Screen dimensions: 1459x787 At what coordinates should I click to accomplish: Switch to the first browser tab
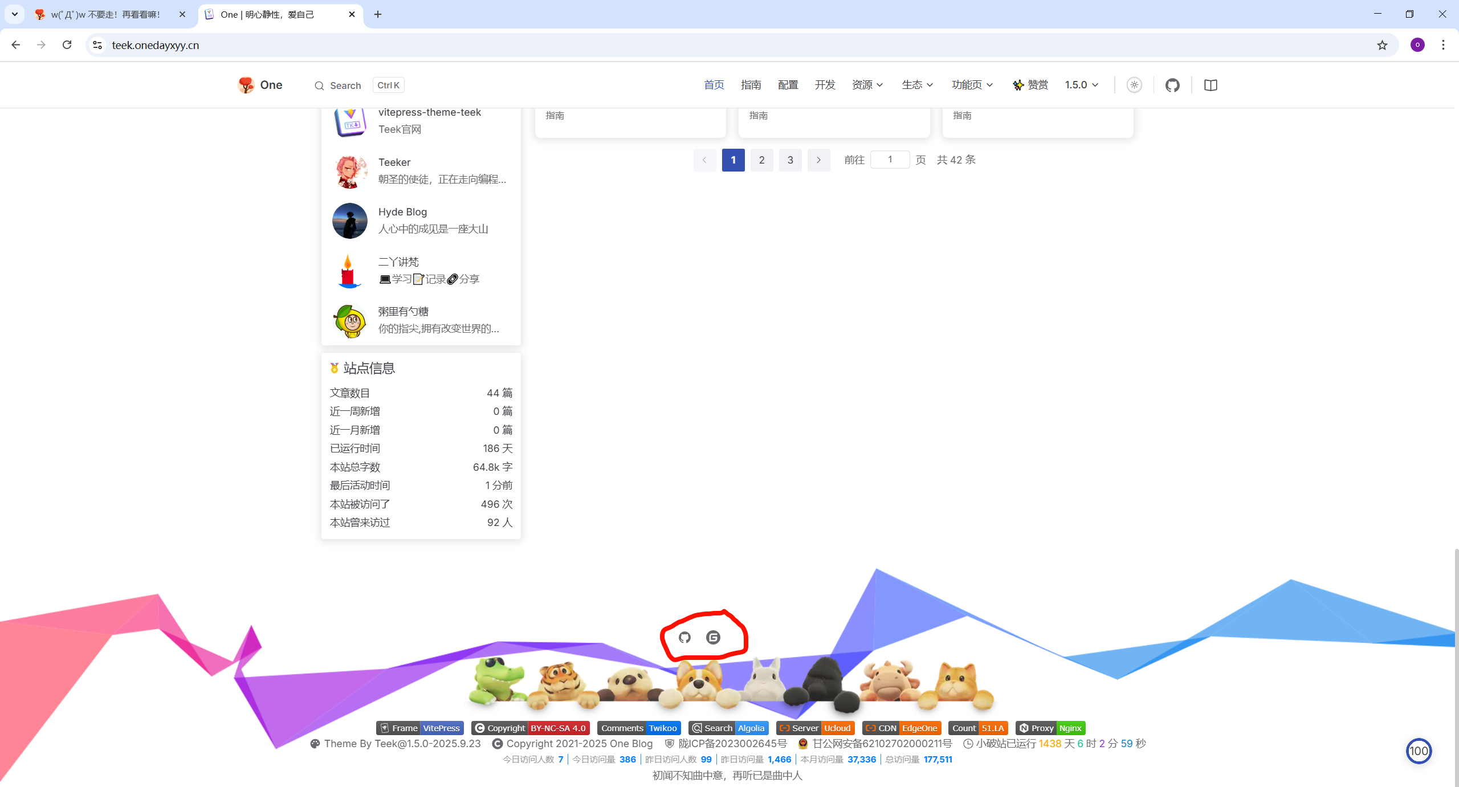[x=105, y=14]
